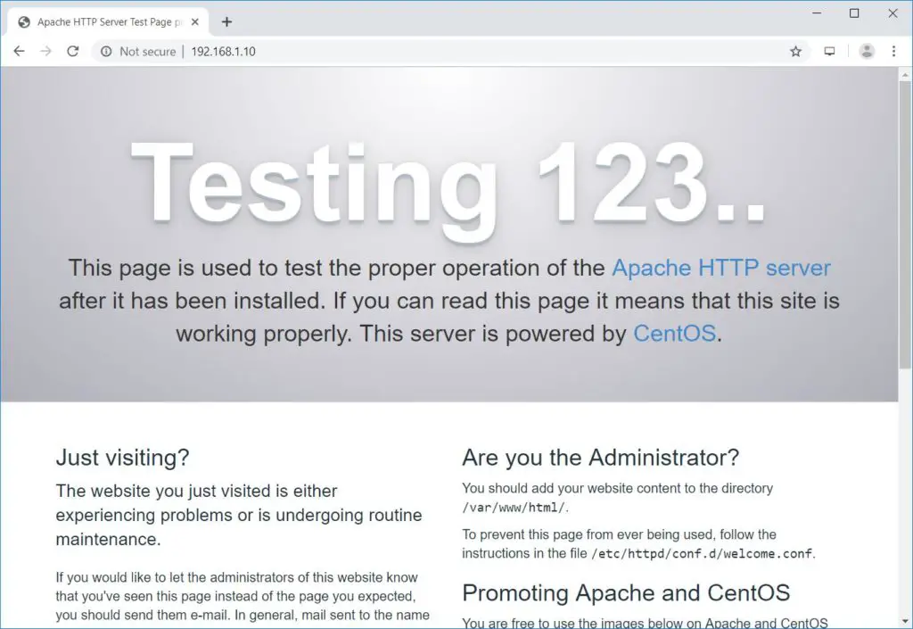Open the user profile avatar icon
Viewport: 913px width, 629px height.
tap(867, 51)
